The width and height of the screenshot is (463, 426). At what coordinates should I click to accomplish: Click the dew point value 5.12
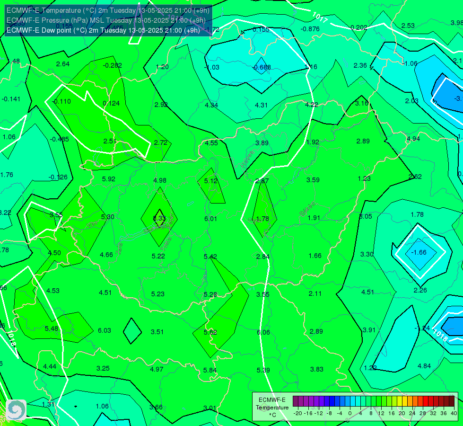coord(210,181)
